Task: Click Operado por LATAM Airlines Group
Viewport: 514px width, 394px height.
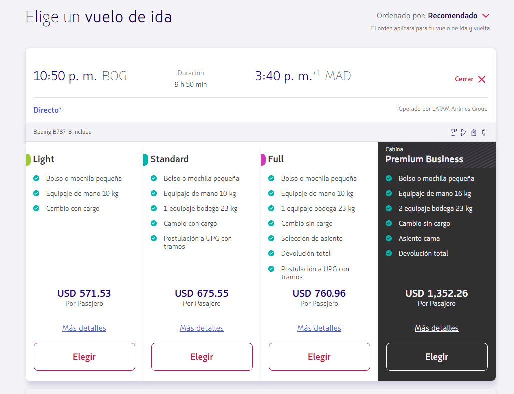Action: click(443, 109)
